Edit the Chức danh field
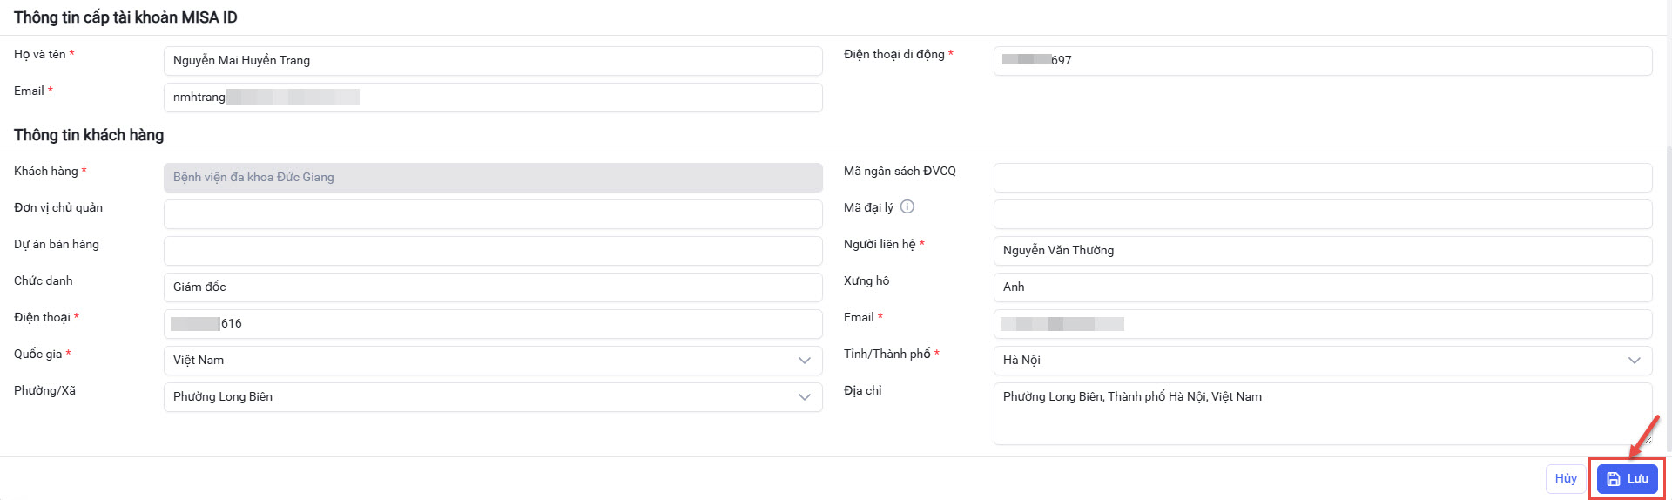This screenshot has height=500, width=1672. (x=492, y=287)
